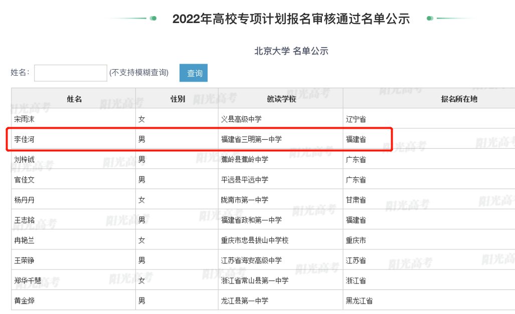This screenshot has width=515, height=314.
Task: Click gender 女 in 杨丹丹's row
Action: 141,200
